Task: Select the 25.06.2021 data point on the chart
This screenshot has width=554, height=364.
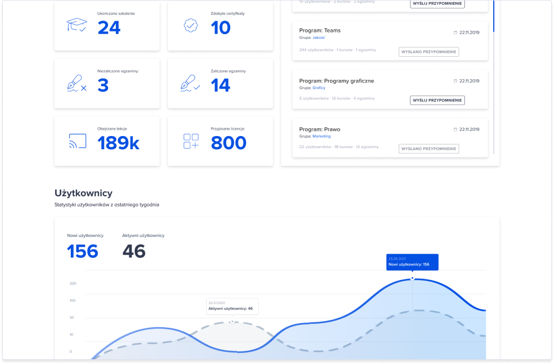Action: [x=412, y=278]
